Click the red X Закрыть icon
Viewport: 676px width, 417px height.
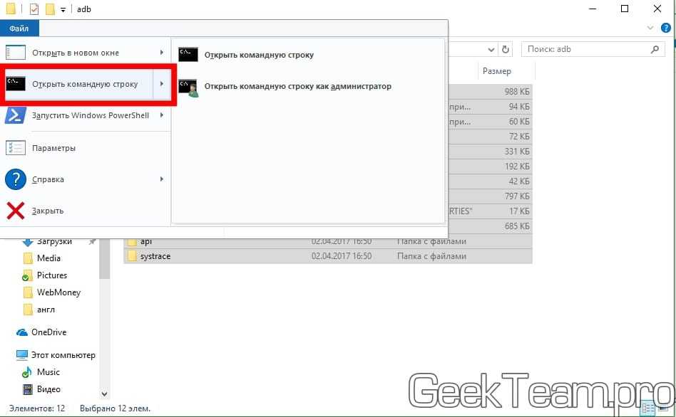[x=16, y=211]
